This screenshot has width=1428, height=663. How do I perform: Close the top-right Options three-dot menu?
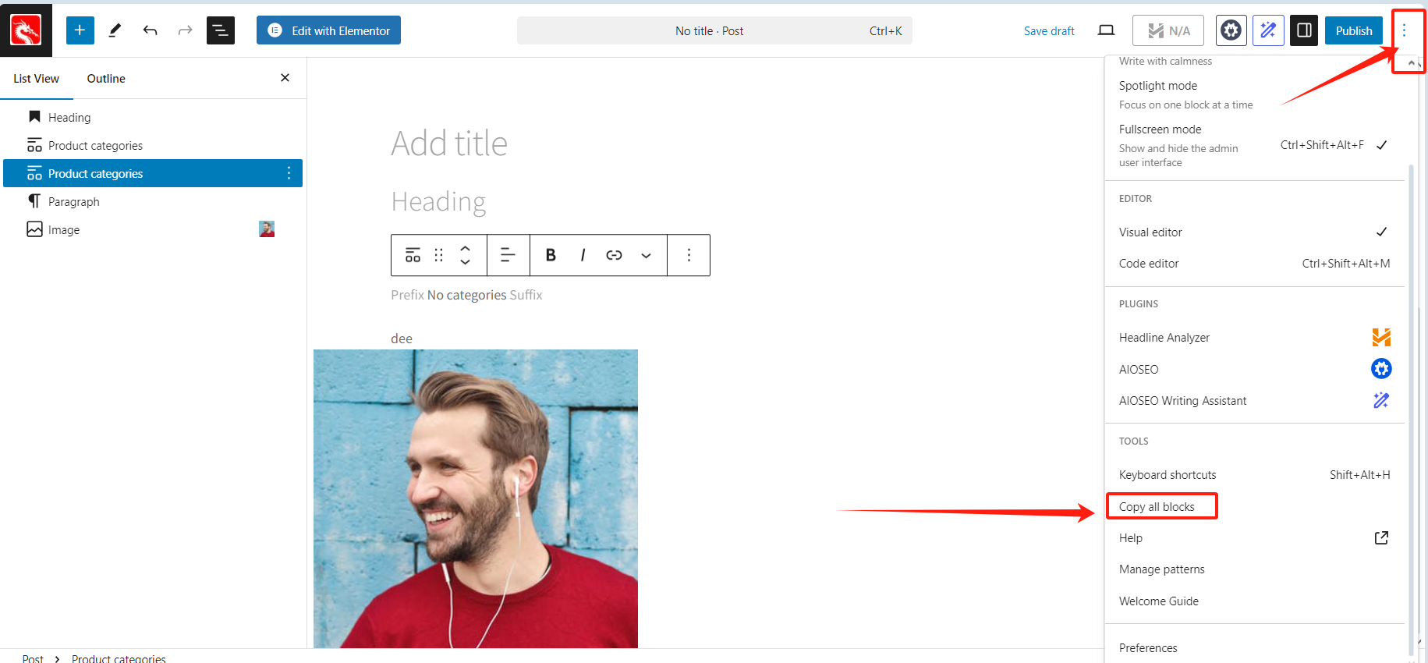pyautogui.click(x=1404, y=30)
